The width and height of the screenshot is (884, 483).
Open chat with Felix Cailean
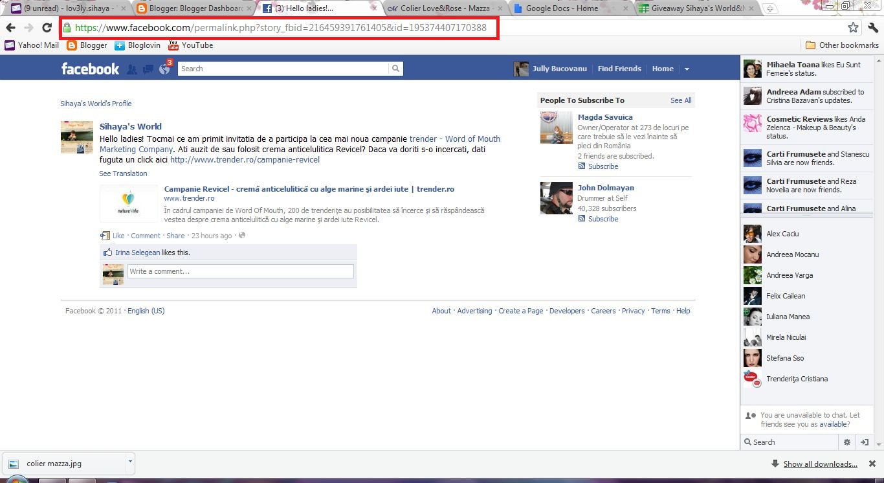tap(805, 296)
